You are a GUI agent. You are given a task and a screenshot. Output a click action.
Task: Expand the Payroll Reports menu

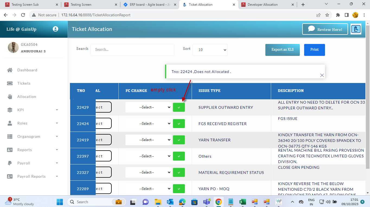[x=33, y=176]
